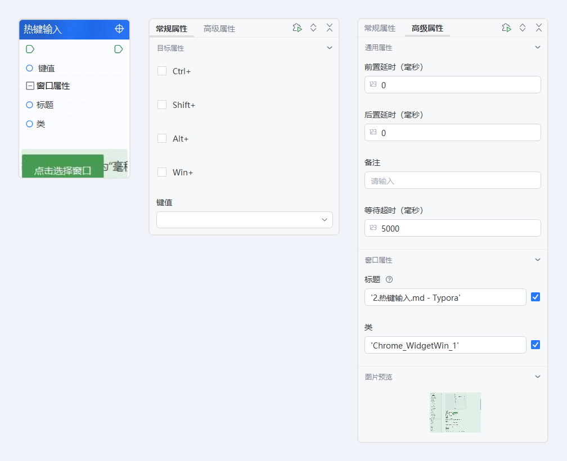Click the green output port on node
Screen dimensions: 567x461
118,49
